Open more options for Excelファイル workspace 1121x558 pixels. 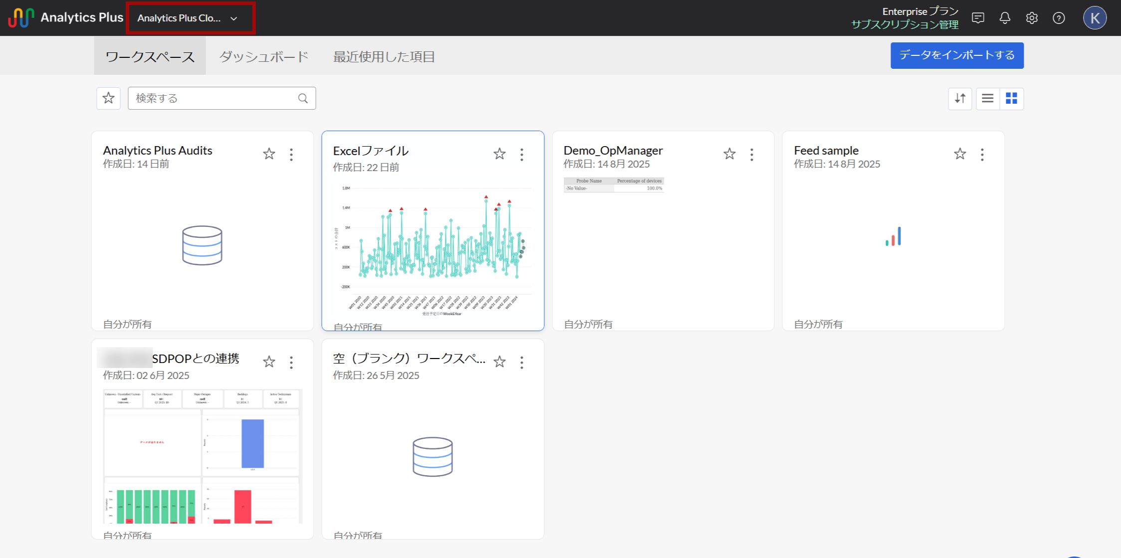(x=522, y=155)
